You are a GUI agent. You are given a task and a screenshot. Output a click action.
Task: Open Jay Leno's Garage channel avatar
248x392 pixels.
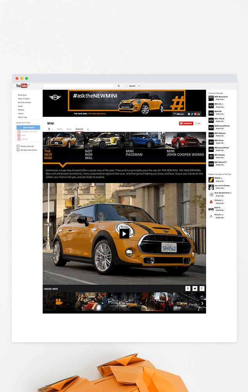coord(211,187)
